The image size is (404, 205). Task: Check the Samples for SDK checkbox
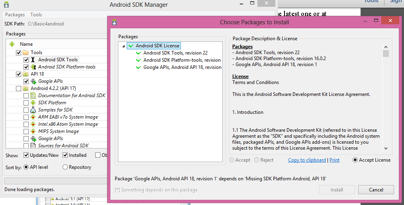click(x=26, y=110)
